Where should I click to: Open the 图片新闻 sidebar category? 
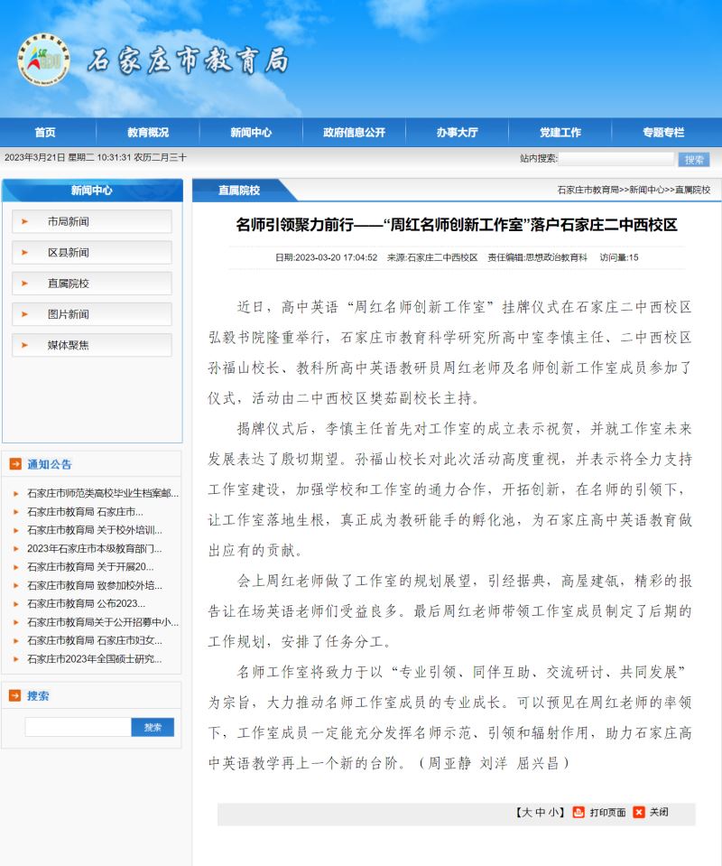coord(69,314)
